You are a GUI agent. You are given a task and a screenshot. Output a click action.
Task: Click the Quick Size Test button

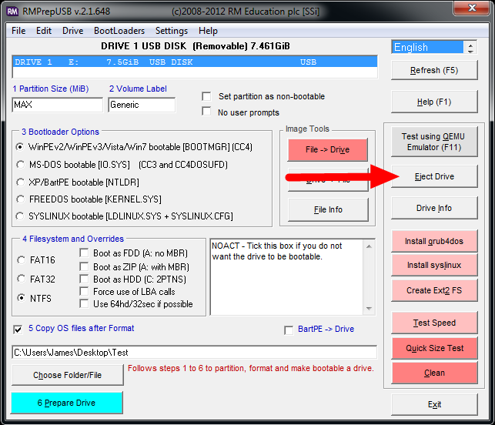tap(434, 348)
